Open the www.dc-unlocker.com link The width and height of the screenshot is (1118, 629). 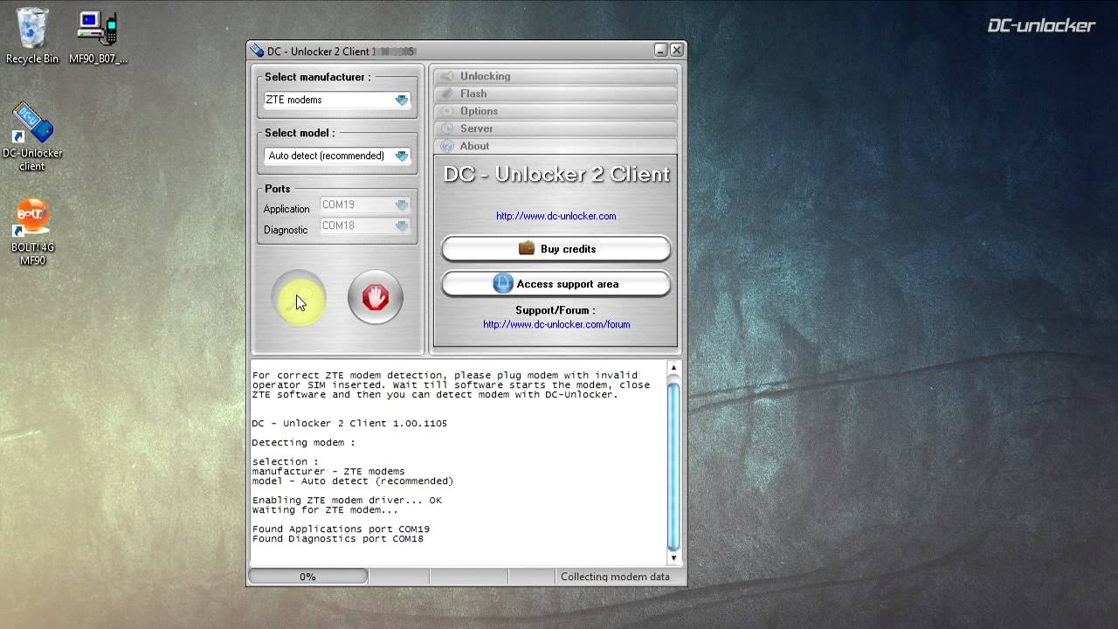point(556,216)
